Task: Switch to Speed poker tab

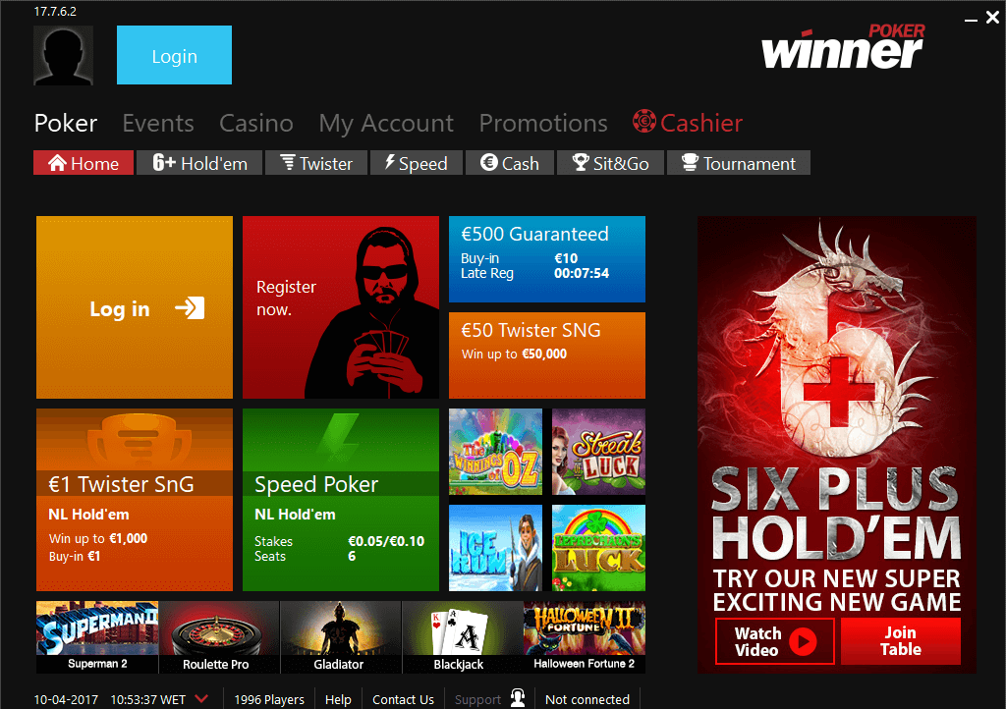Action: (x=417, y=163)
